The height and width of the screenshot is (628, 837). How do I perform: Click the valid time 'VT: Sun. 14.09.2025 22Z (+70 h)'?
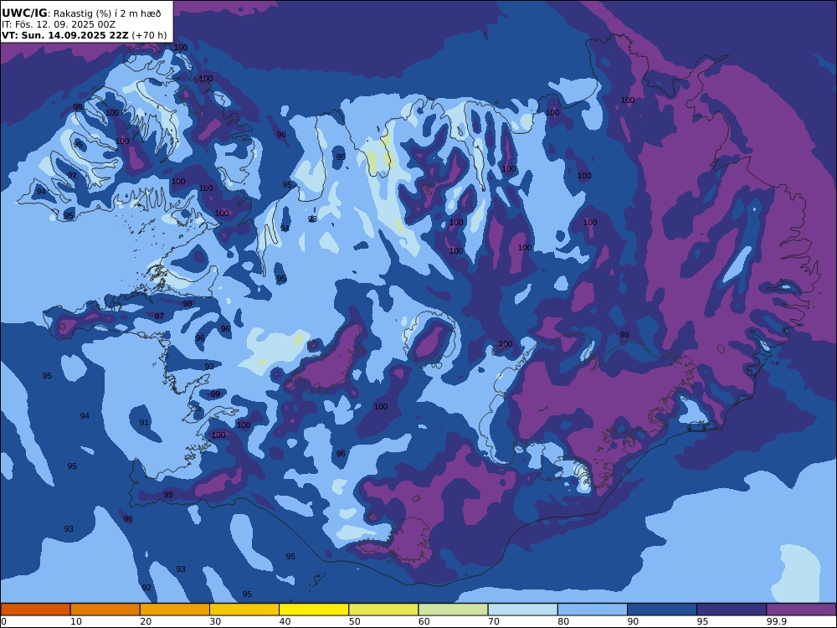pos(85,35)
